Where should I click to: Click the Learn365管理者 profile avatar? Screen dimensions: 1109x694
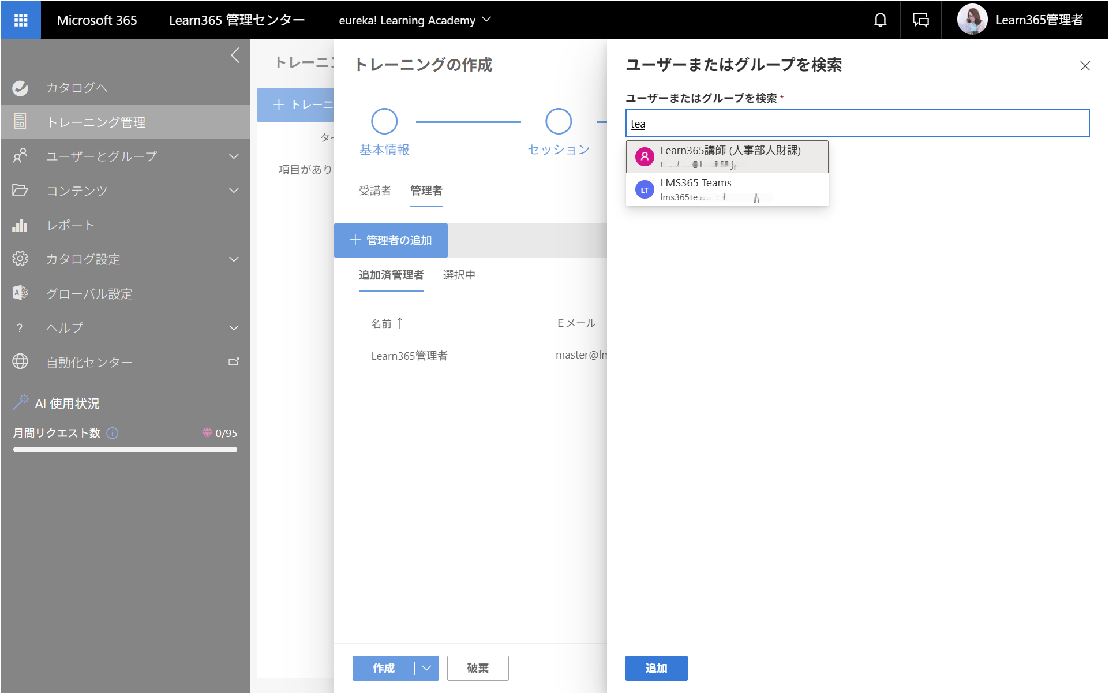[x=972, y=20]
